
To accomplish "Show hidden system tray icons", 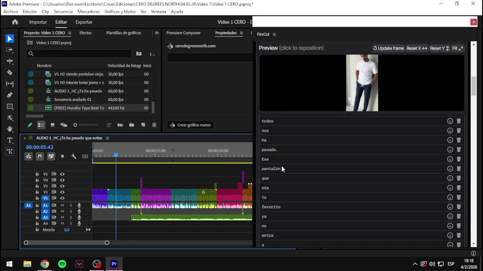I will tap(415, 264).
